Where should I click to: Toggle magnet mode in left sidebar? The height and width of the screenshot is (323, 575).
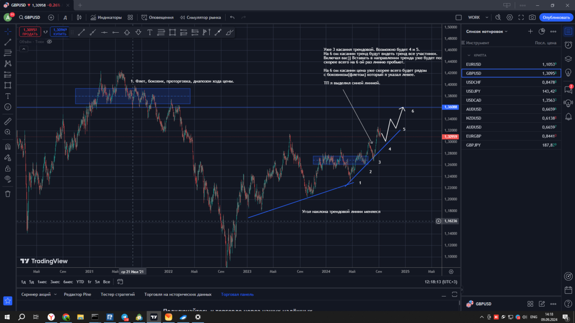coord(8,147)
